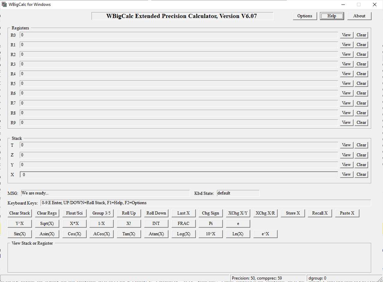View the Y stack entry
The image size is (383, 282).
[x=346, y=165]
